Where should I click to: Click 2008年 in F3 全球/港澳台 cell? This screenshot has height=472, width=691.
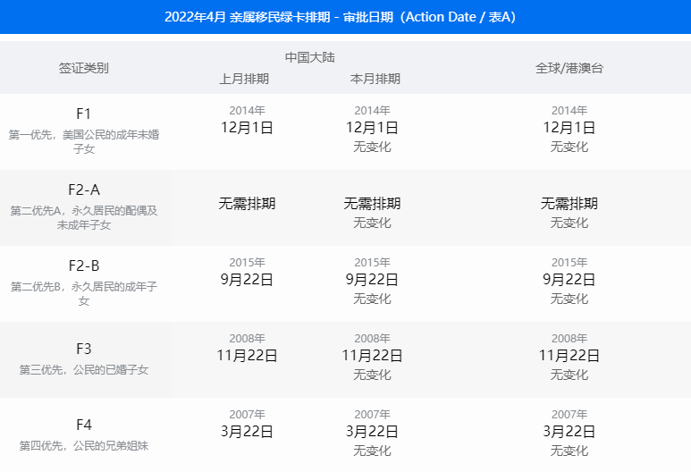click(569, 339)
